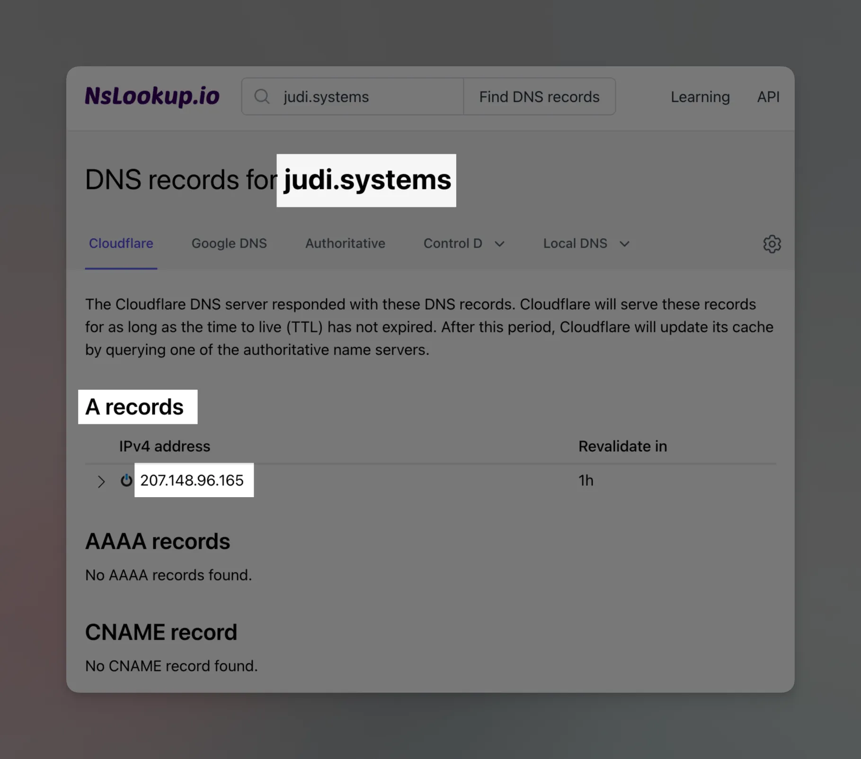Click the magnifier icon in search box
Image resolution: width=861 pixels, height=759 pixels.
tap(262, 97)
